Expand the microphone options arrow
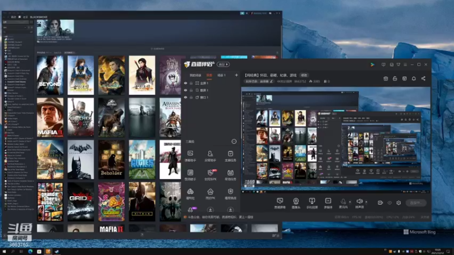 coord(350,202)
